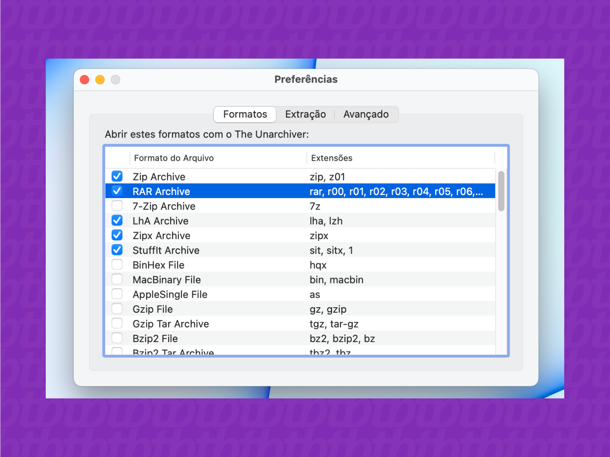Enable the BinHex File checkbox
The width and height of the screenshot is (610, 457).
[117, 264]
